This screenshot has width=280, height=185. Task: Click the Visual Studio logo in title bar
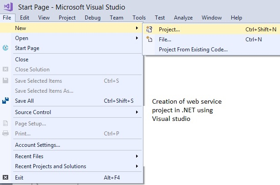pyautogui.click(x=9, y=7)
